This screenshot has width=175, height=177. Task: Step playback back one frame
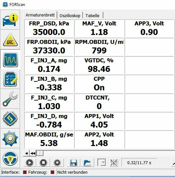point(26,153)
